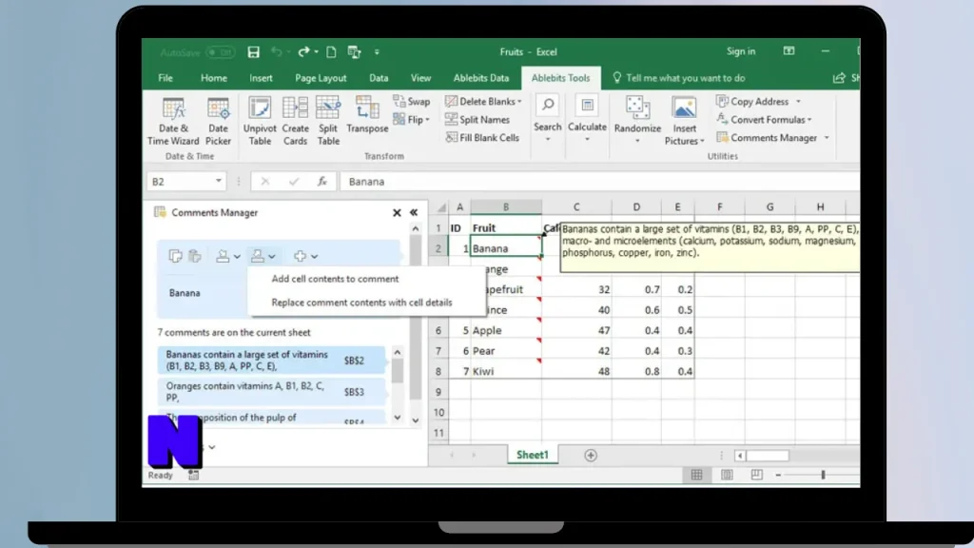The image size is (974, 548).
Task: Click Sign in
Action: pos(741,51)
